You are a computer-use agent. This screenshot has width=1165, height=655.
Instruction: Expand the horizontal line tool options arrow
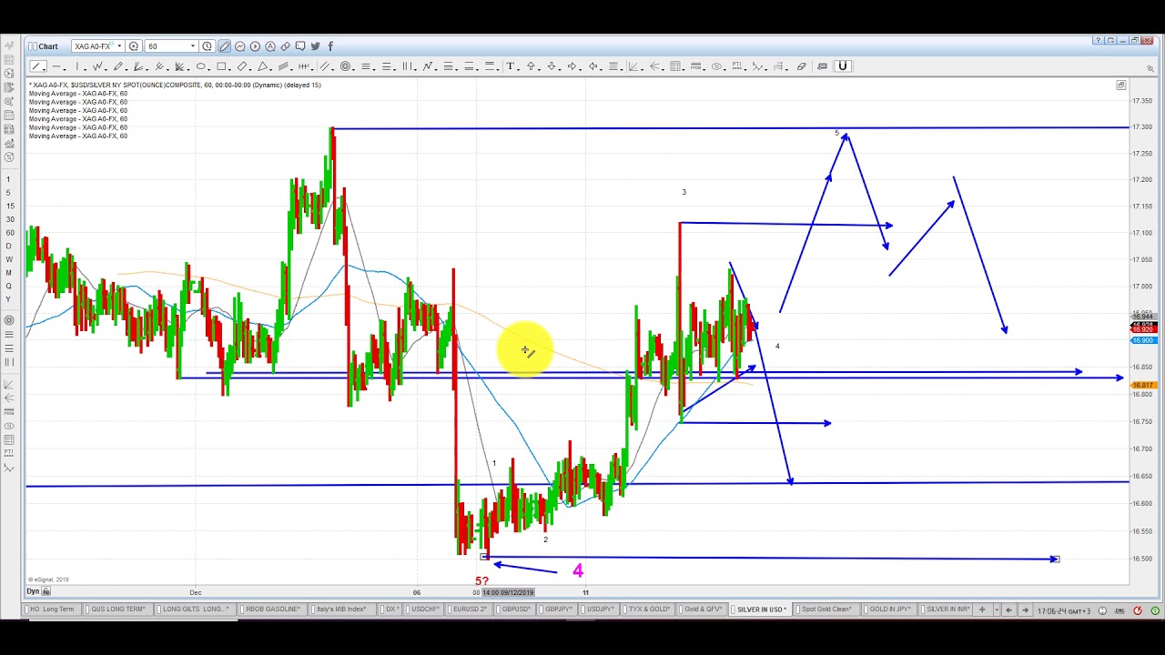point(64,69)
